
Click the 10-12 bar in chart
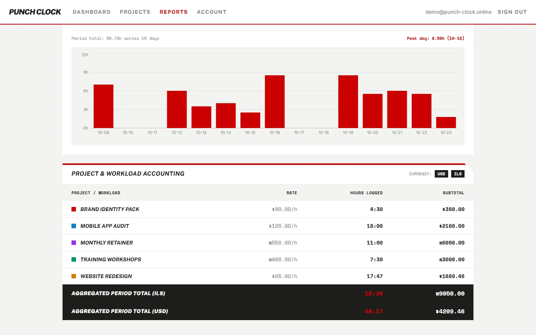(177, 109)
